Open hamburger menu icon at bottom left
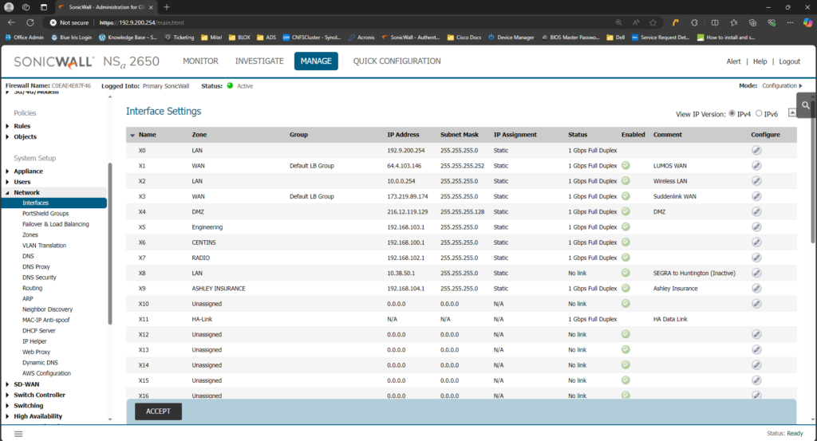817x441 pixels. tap(18, 433)
